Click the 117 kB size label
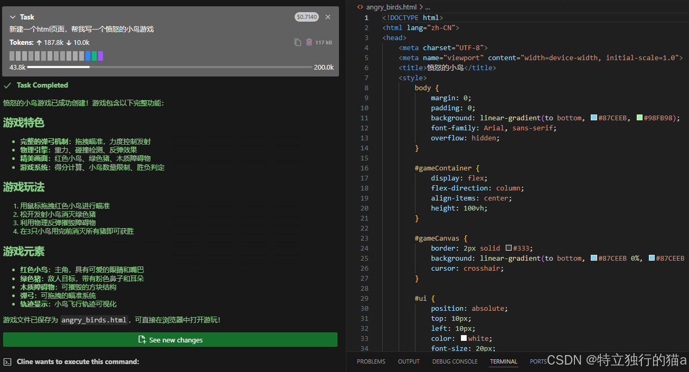 pyautogui.click(x=324, y=42)
